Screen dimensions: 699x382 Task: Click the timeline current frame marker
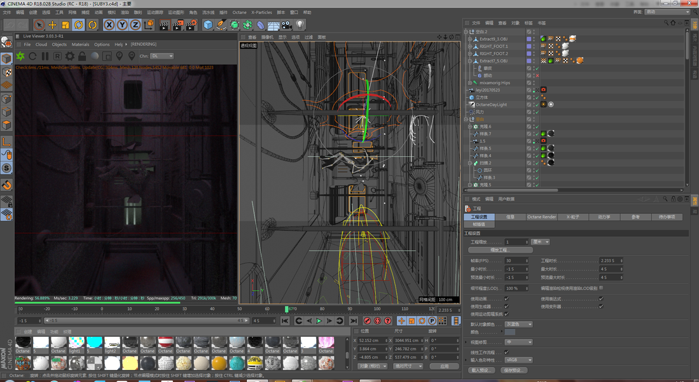(x=287, y=309)
